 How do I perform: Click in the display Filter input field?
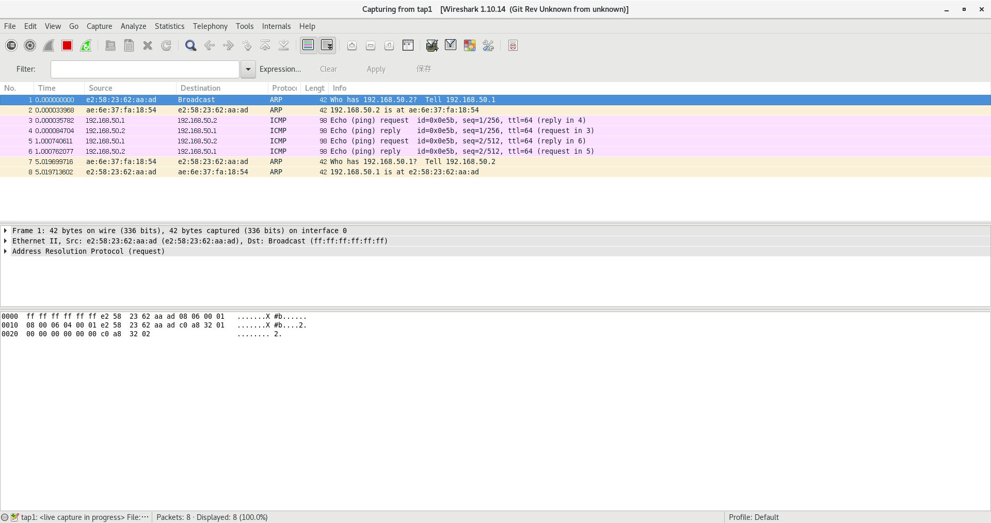pyautogui.click(x=145, y=69)
